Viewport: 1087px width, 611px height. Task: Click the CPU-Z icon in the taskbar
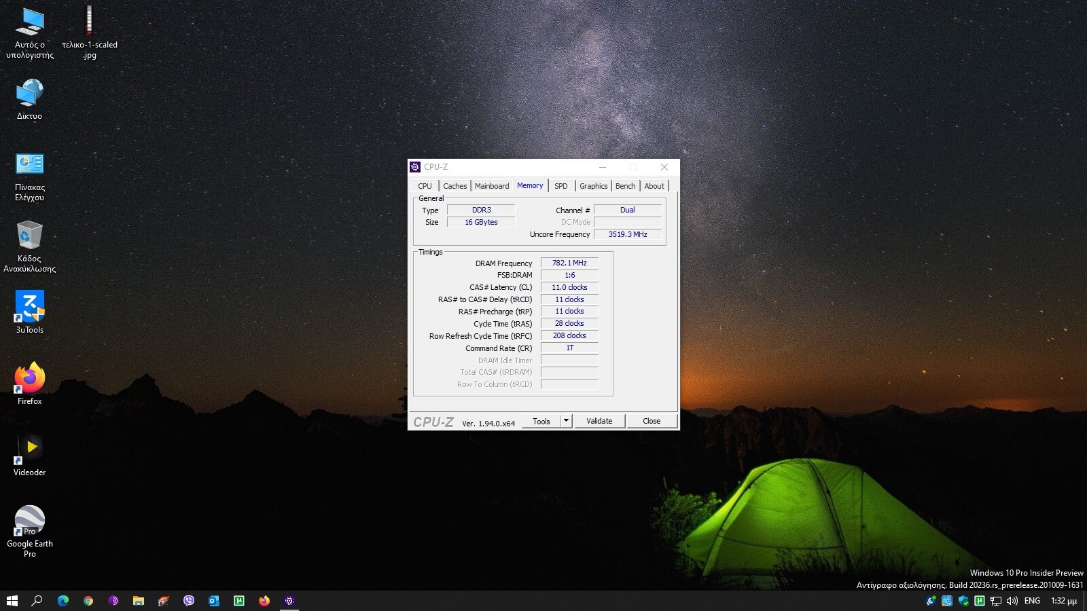pyautogui.click(x=289, y=601)
